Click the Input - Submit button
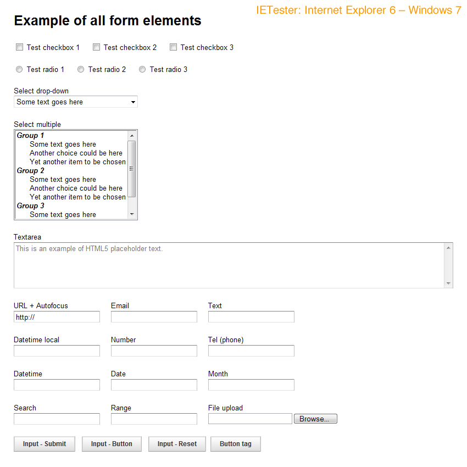Viewport: 467px width, 467px height. [45, 444]
